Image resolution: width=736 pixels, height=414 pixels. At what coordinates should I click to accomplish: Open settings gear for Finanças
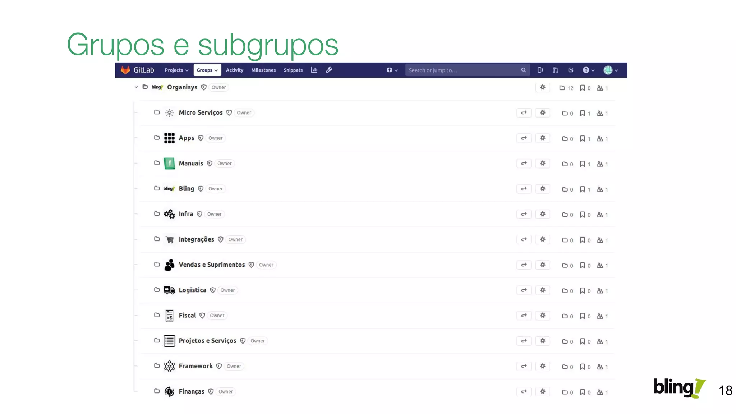click(543, 391)
